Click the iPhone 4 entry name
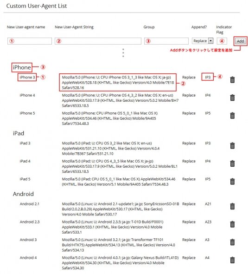248x274 pixels. 27,95
